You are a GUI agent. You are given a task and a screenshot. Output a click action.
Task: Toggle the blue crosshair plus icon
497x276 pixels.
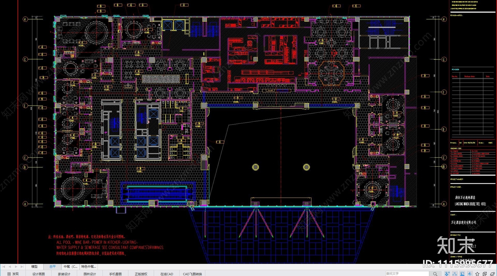tap(470, 274)
